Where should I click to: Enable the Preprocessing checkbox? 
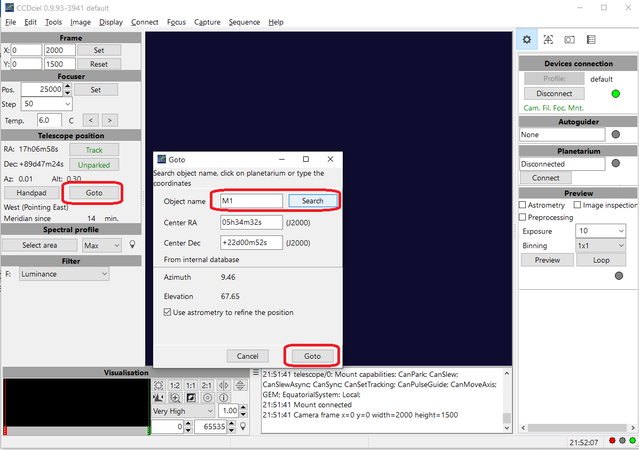(523, 217)
